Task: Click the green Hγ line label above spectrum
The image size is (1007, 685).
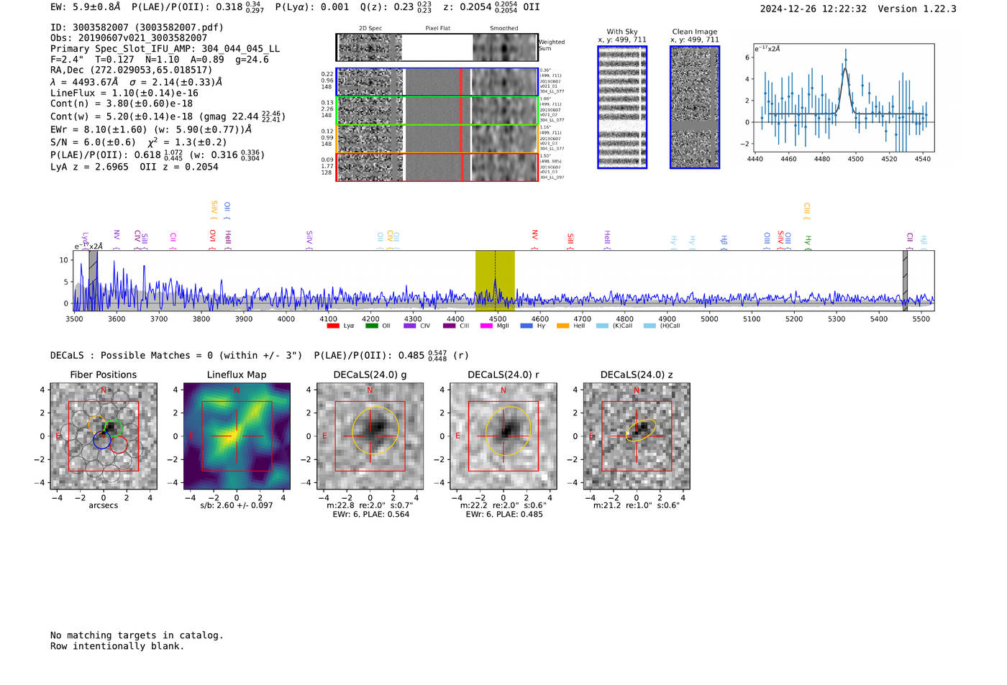Action: point(808,242)
